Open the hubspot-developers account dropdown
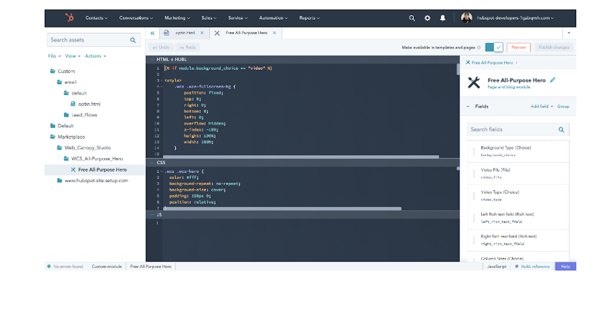Image resolution: width=593 pixels, height=313 pixels. coord(515,18)
